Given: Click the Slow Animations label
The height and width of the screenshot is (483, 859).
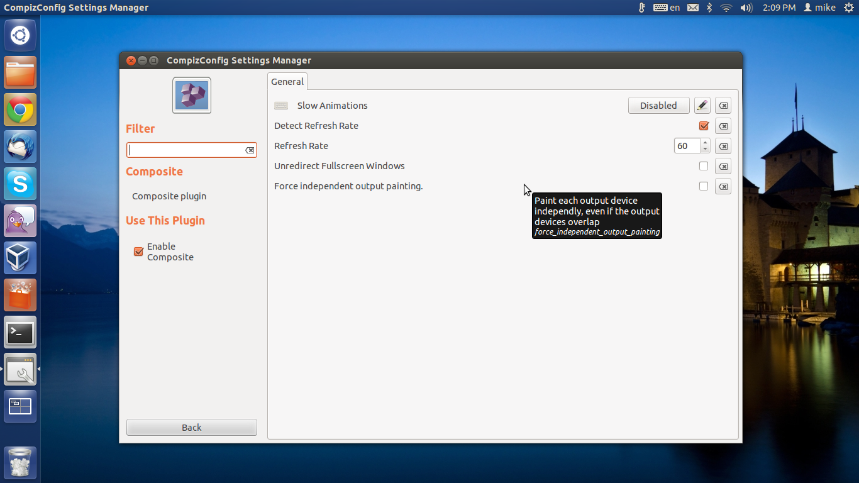Looking at the screenshot, I should coord(333,106).
